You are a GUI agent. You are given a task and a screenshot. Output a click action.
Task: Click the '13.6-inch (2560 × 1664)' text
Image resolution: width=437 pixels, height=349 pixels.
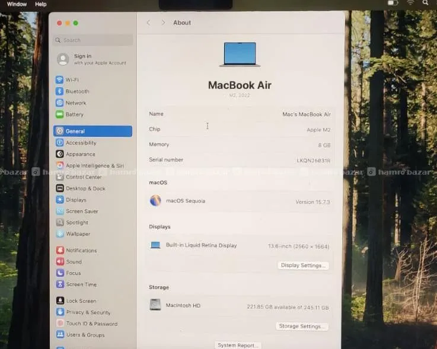pos(298,246)
